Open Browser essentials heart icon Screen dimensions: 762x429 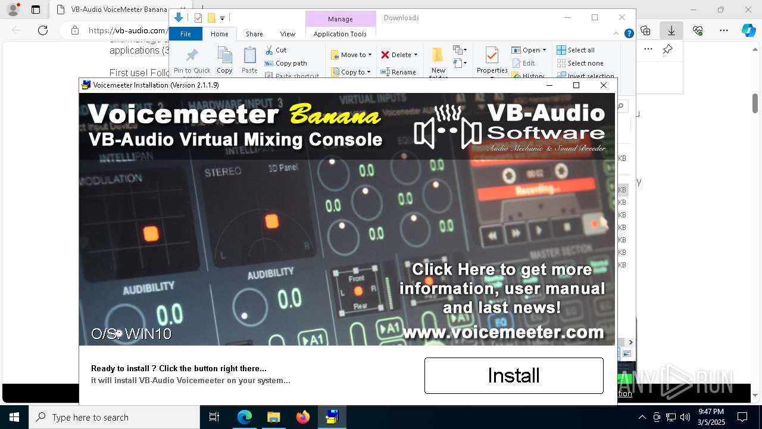[x=698, y=30]
